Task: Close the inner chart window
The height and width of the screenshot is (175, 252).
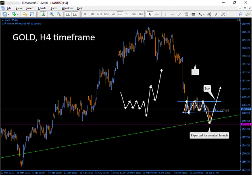Action: [250, 8]
